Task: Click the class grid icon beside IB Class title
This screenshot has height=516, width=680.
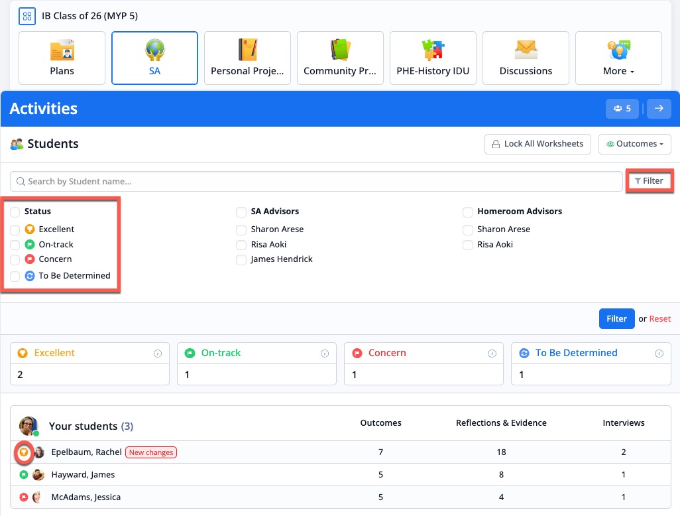Action: [x=27, y=16]
